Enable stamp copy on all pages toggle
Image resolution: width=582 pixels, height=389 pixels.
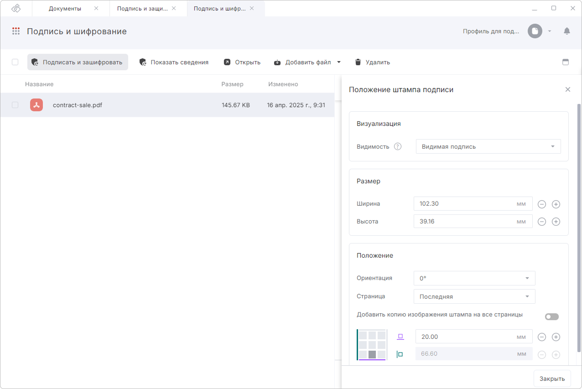[552, 316]
